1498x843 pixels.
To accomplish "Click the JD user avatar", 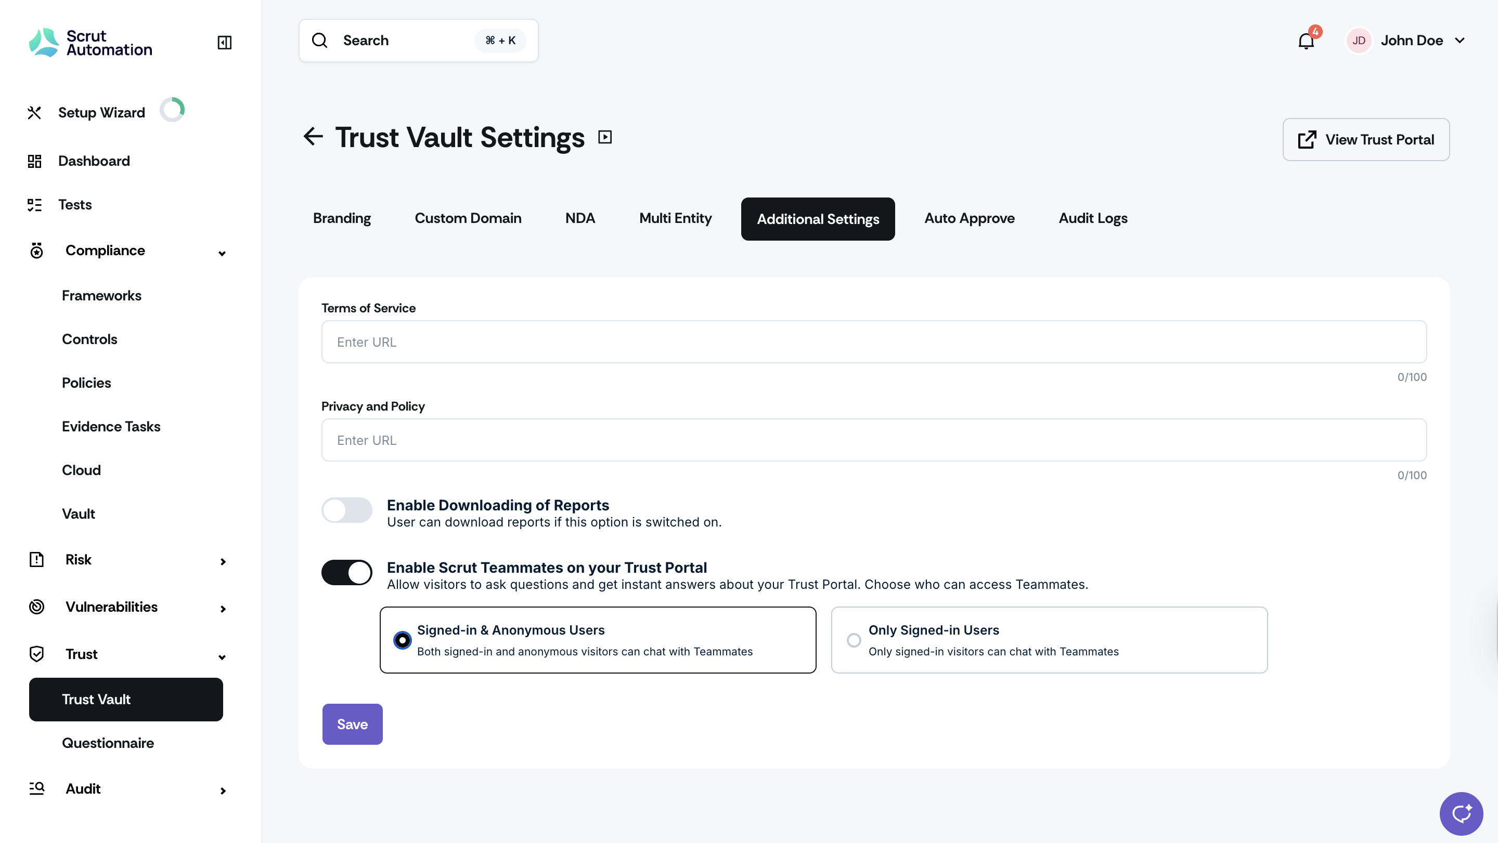I will coord(1359,41).
